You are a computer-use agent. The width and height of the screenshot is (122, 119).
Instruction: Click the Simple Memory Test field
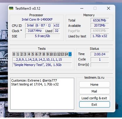42,65
